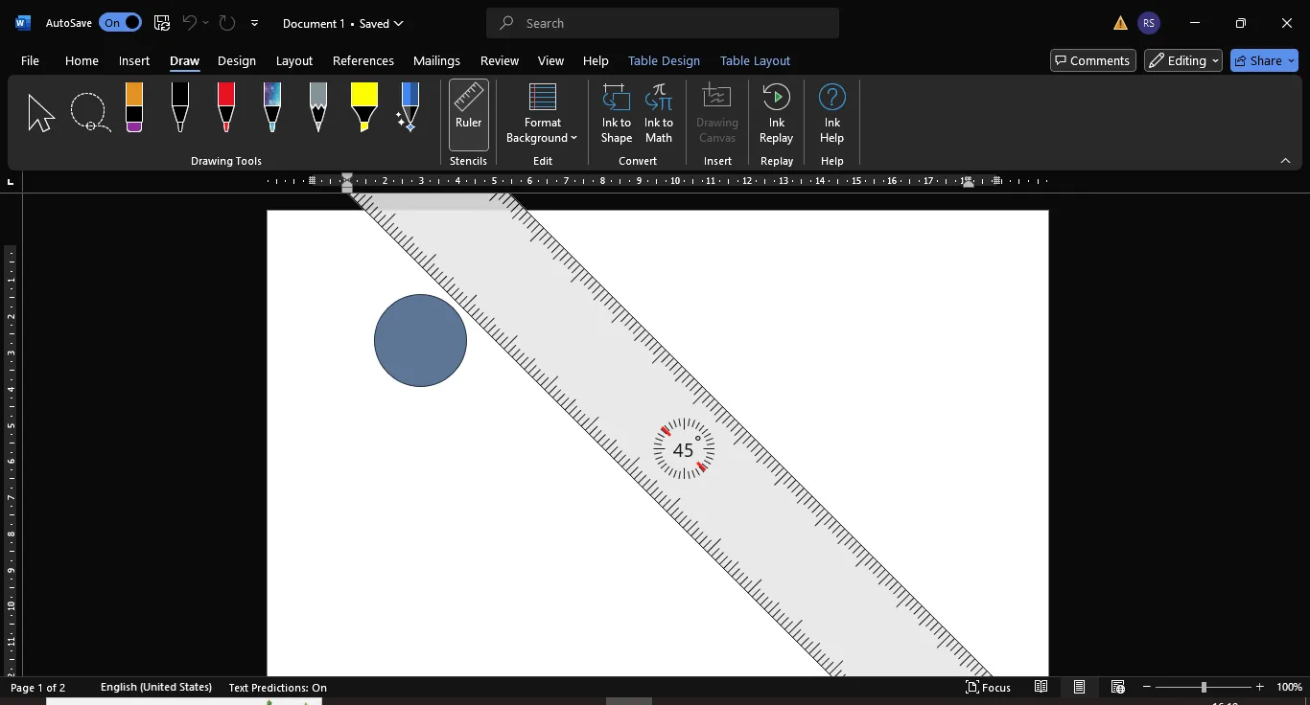Open the Mailings tab
This screenshot has height=705, width=1310.
click(436, 60)
